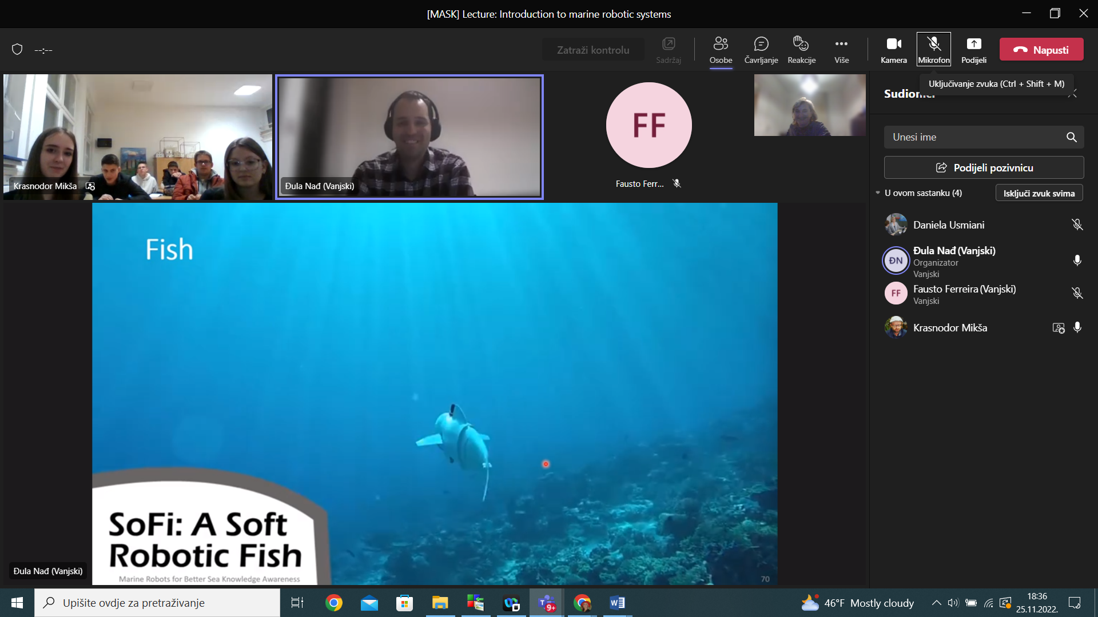
Task: Click the Sadržaj pop-out icon
Action: coord(668,50)
